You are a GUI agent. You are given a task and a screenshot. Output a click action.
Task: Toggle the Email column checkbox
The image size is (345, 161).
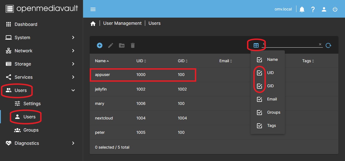[x=259, y=99]
